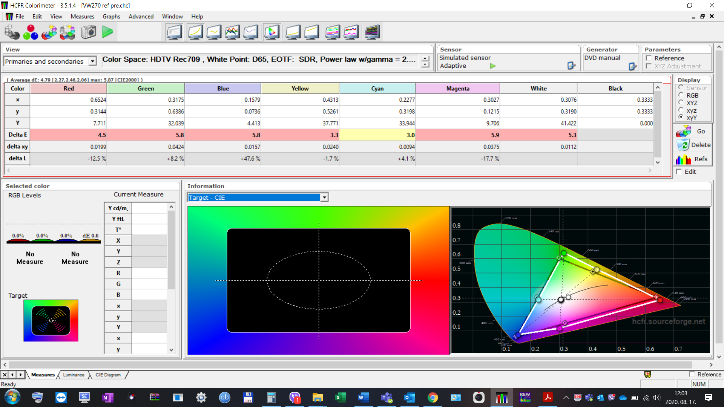The image size is (724, 407).
Task: Click the Delete button
Action: [693, 145]
